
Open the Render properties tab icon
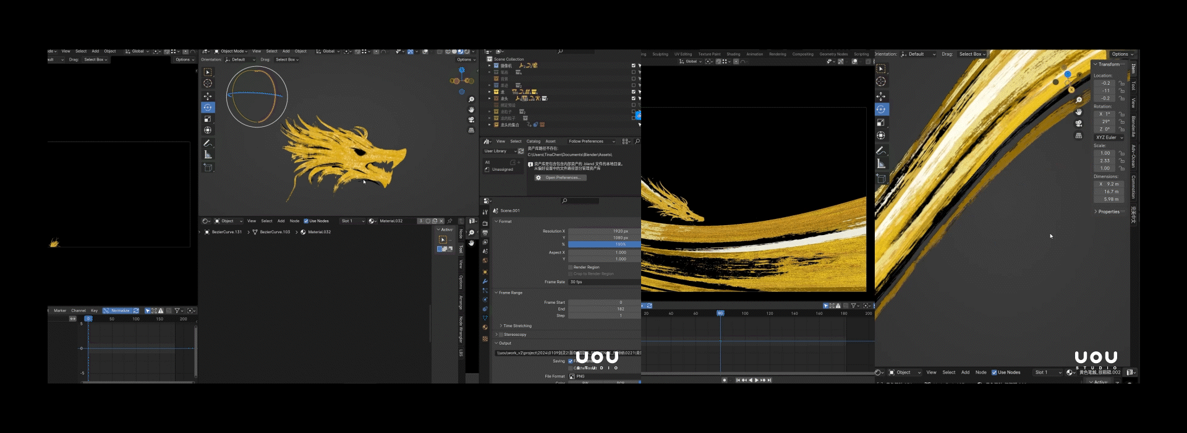click(485, 223)
